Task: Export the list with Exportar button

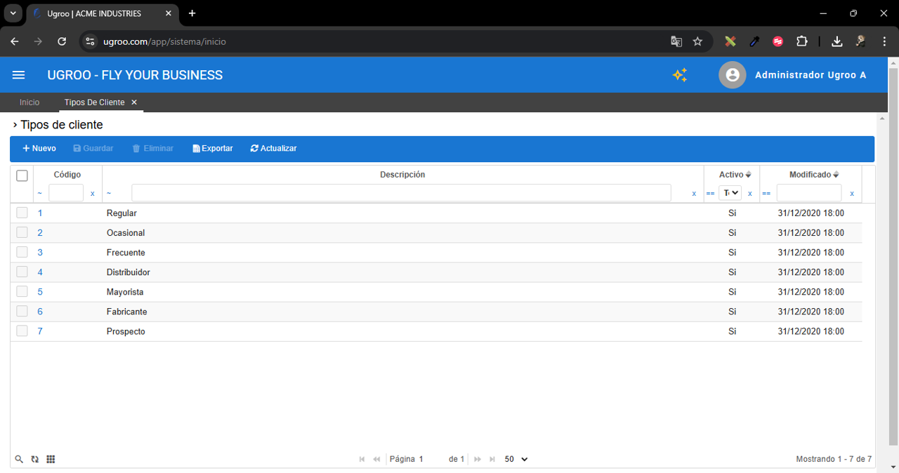Action: tap(213, 149)
